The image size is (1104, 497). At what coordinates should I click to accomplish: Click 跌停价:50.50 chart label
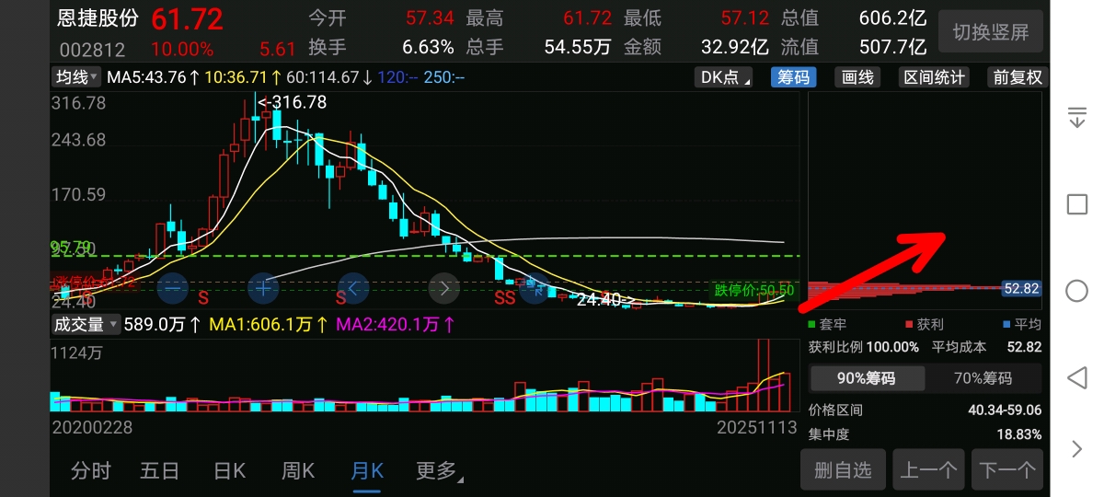754,291
